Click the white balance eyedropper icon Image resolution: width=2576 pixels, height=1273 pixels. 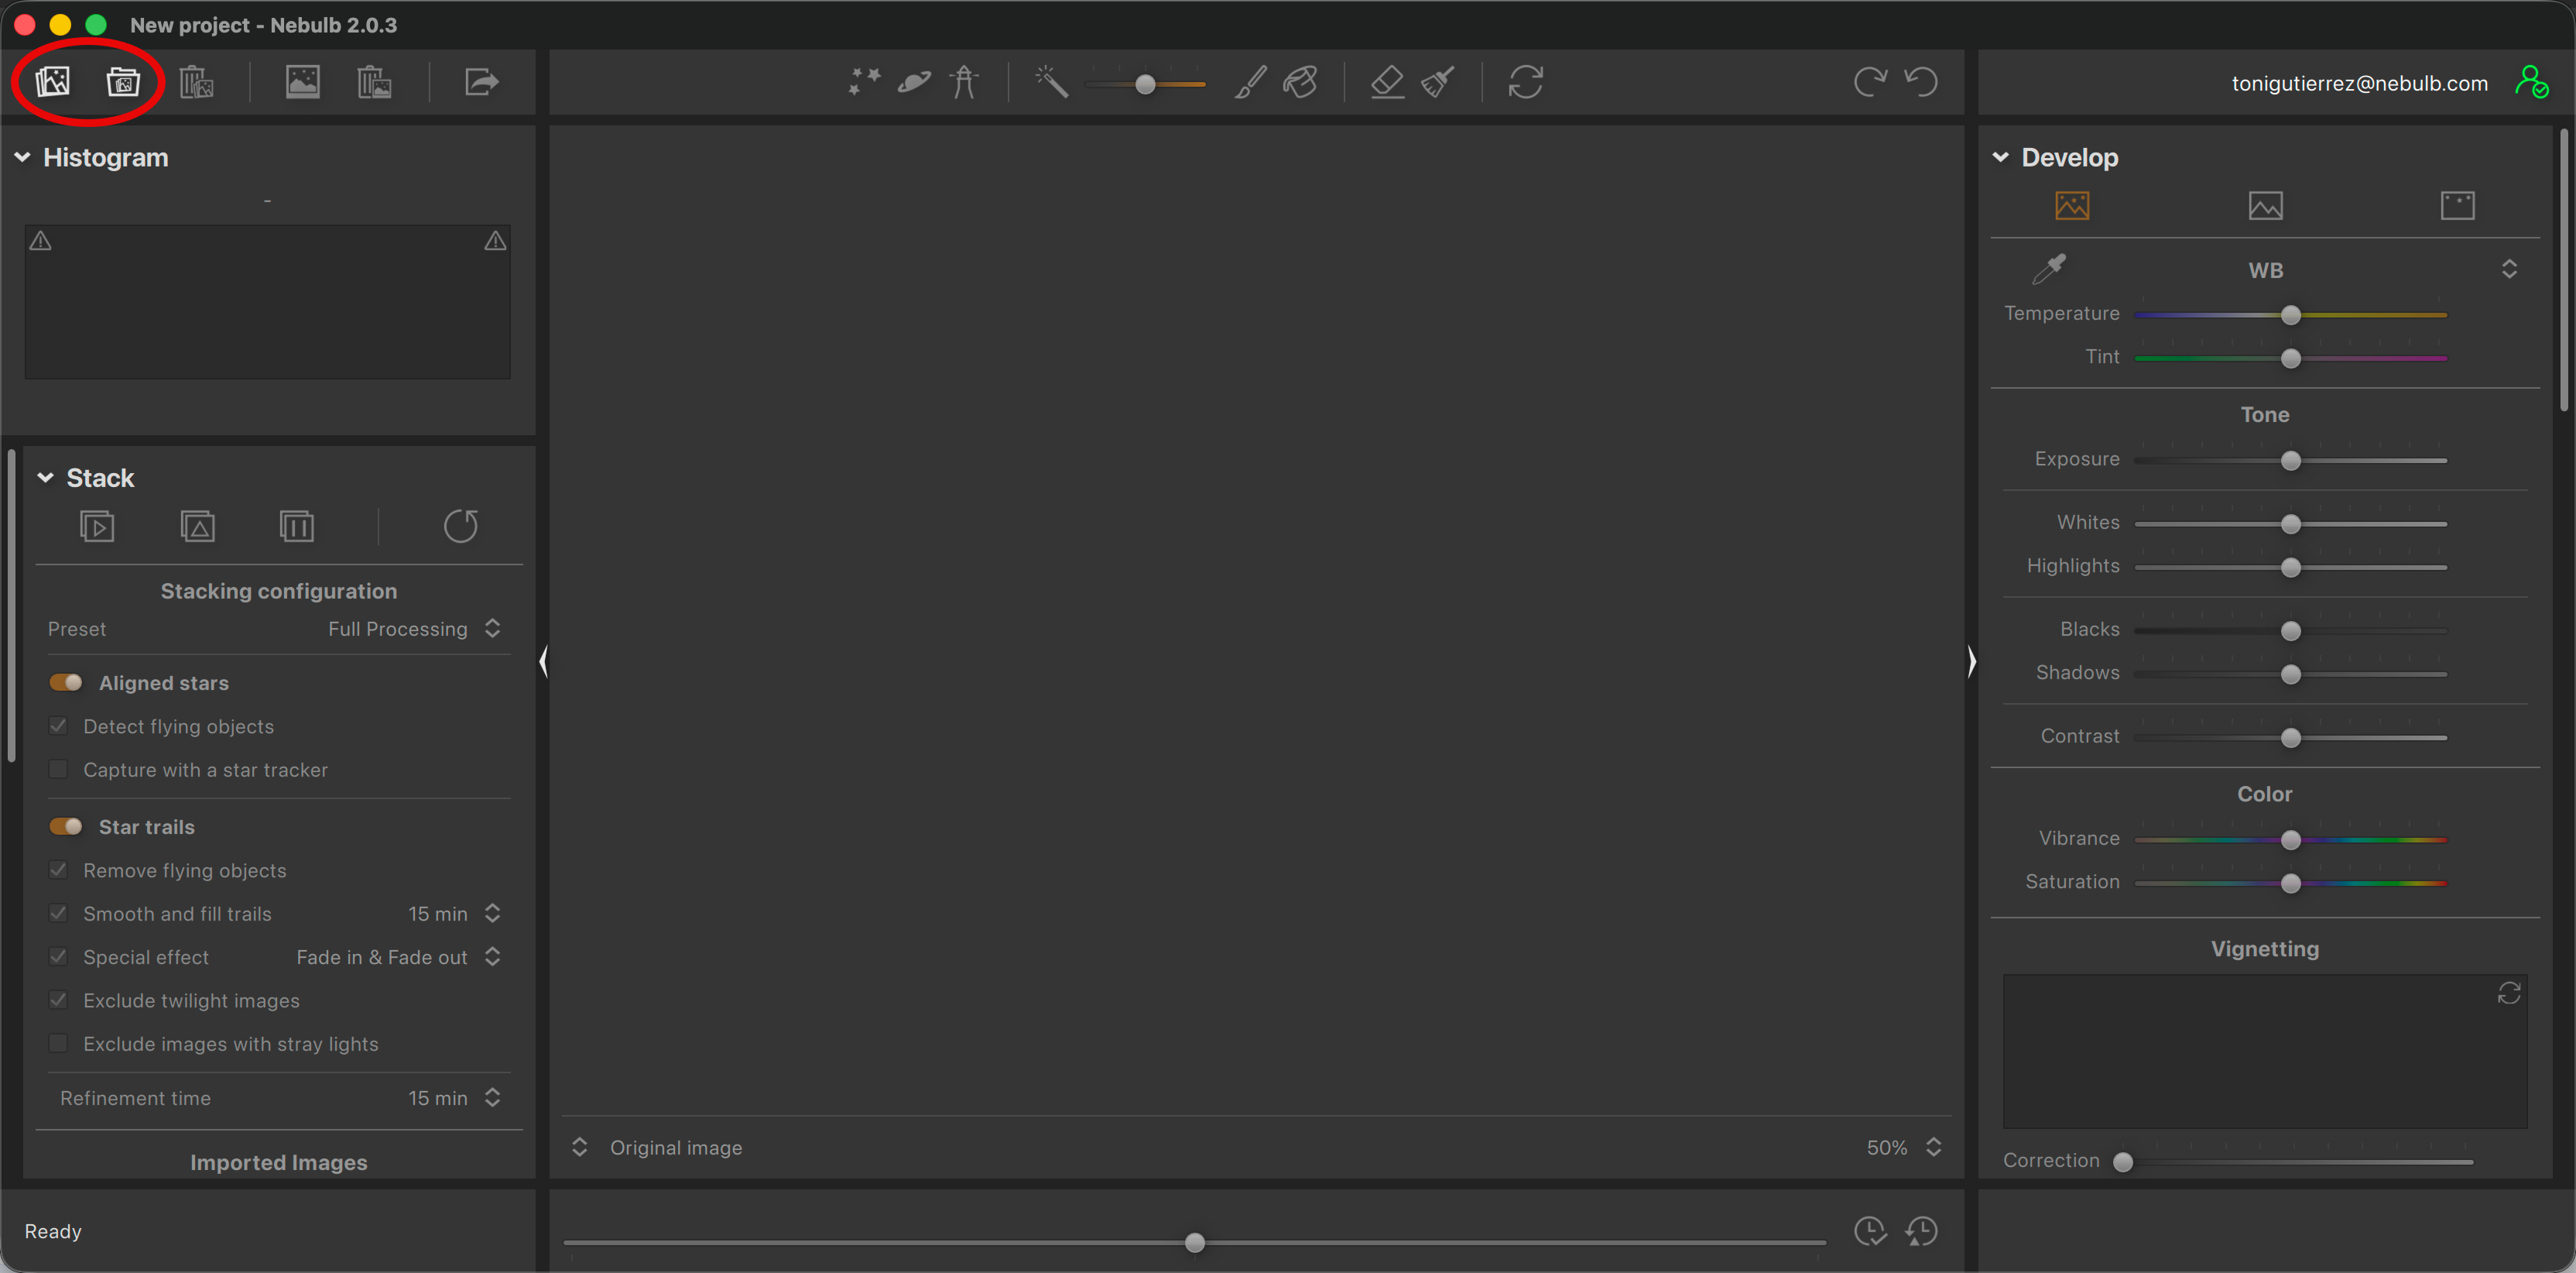click(2049, 269)
